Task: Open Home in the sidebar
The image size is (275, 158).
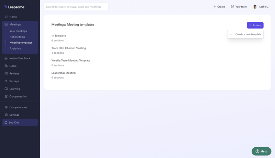Action: [x=13, y=17]
